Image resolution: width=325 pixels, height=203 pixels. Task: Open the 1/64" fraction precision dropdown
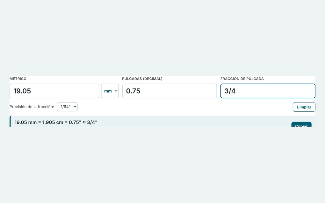(67, 107)
